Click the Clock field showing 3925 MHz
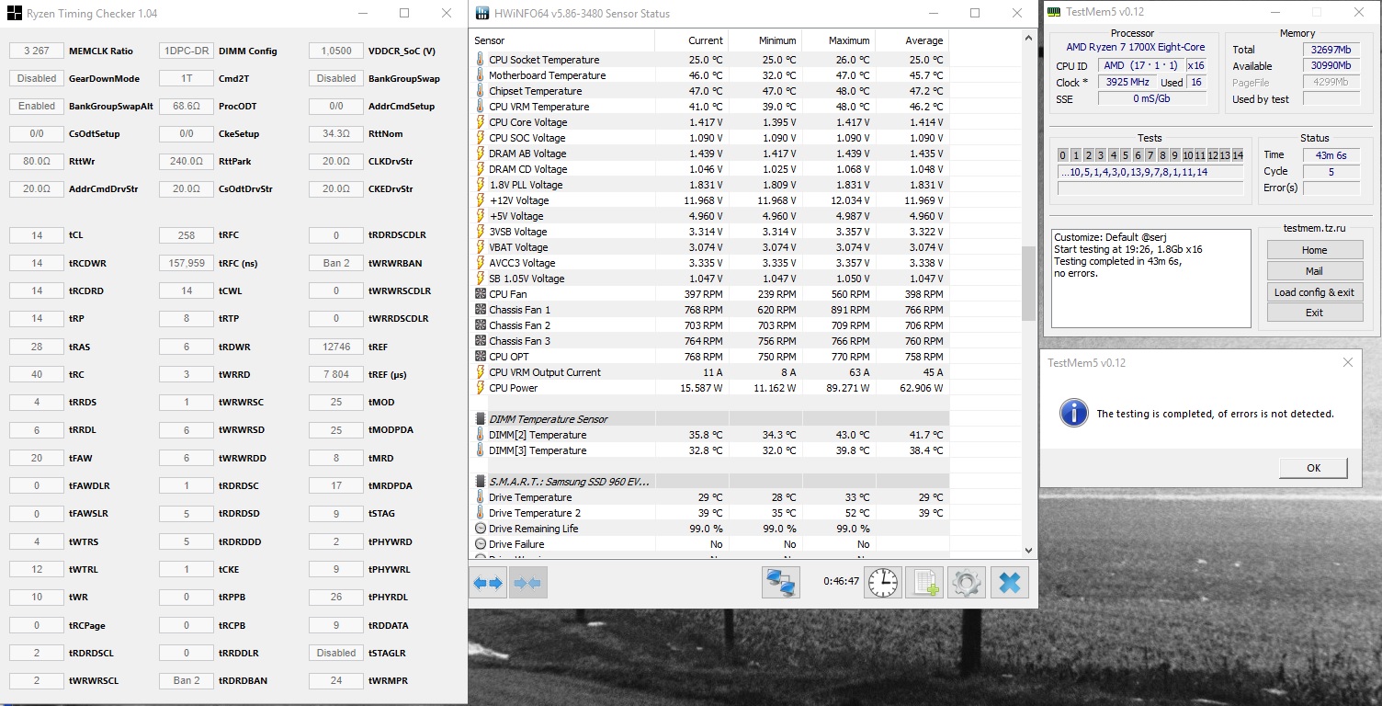The height and width of the screenshot is (706, 1382). (x=1127, y=83)
